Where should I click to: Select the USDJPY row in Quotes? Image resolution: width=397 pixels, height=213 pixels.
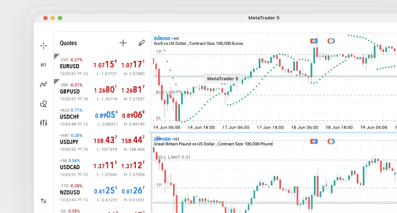(102, 142)
